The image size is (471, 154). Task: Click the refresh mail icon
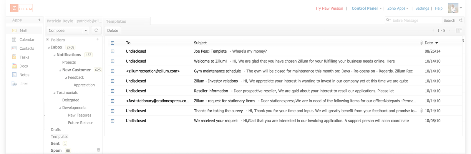coord(96,30)
